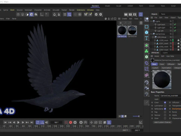This screenshot has width=181, height=136.
Task: Switch to the Model layout tab
Action: click(107, 6)
